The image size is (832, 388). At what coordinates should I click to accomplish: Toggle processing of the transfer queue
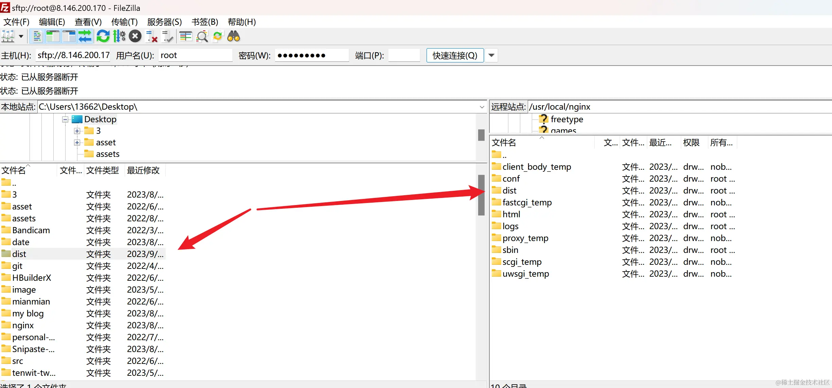point(119,36)
